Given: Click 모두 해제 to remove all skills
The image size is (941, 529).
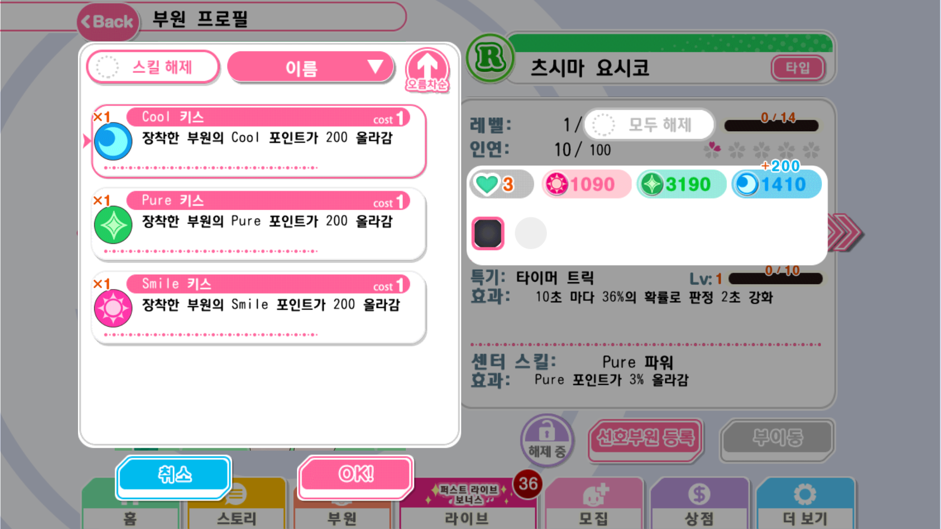Looking at the screenshot, I should (x=649, y=124).
